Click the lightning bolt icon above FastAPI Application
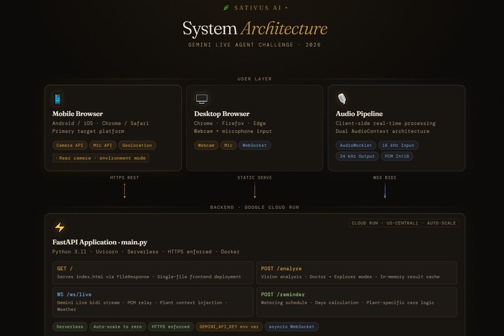The width and height of the screenshot is (504, 336). click(59, 227)
